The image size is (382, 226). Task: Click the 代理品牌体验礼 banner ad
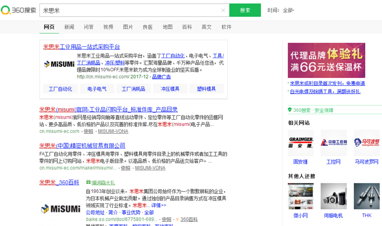point(326,60)
